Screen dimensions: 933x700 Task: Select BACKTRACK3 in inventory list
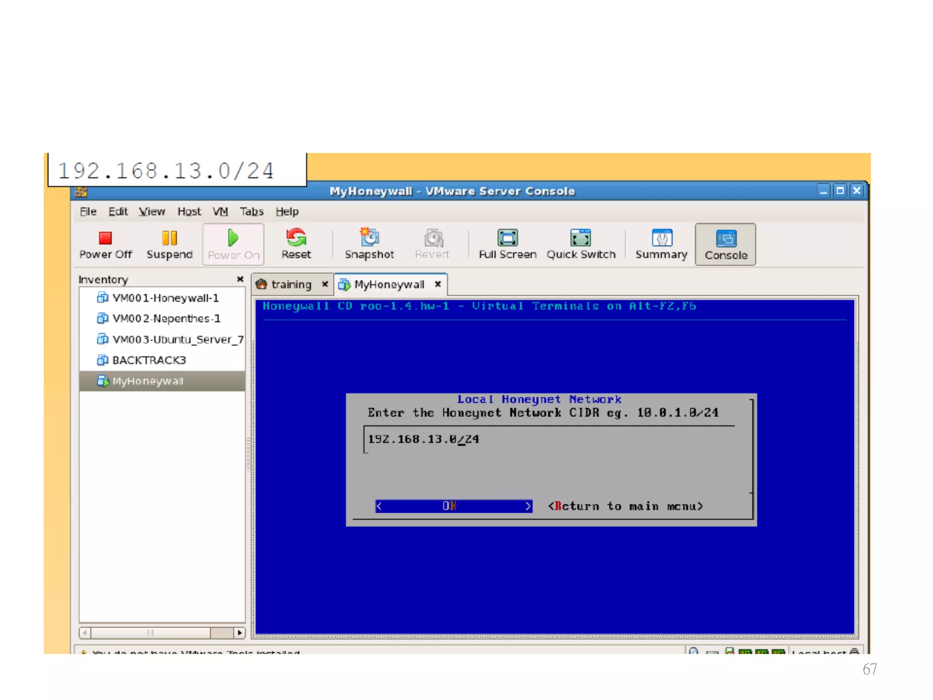[x=149, y=360]
